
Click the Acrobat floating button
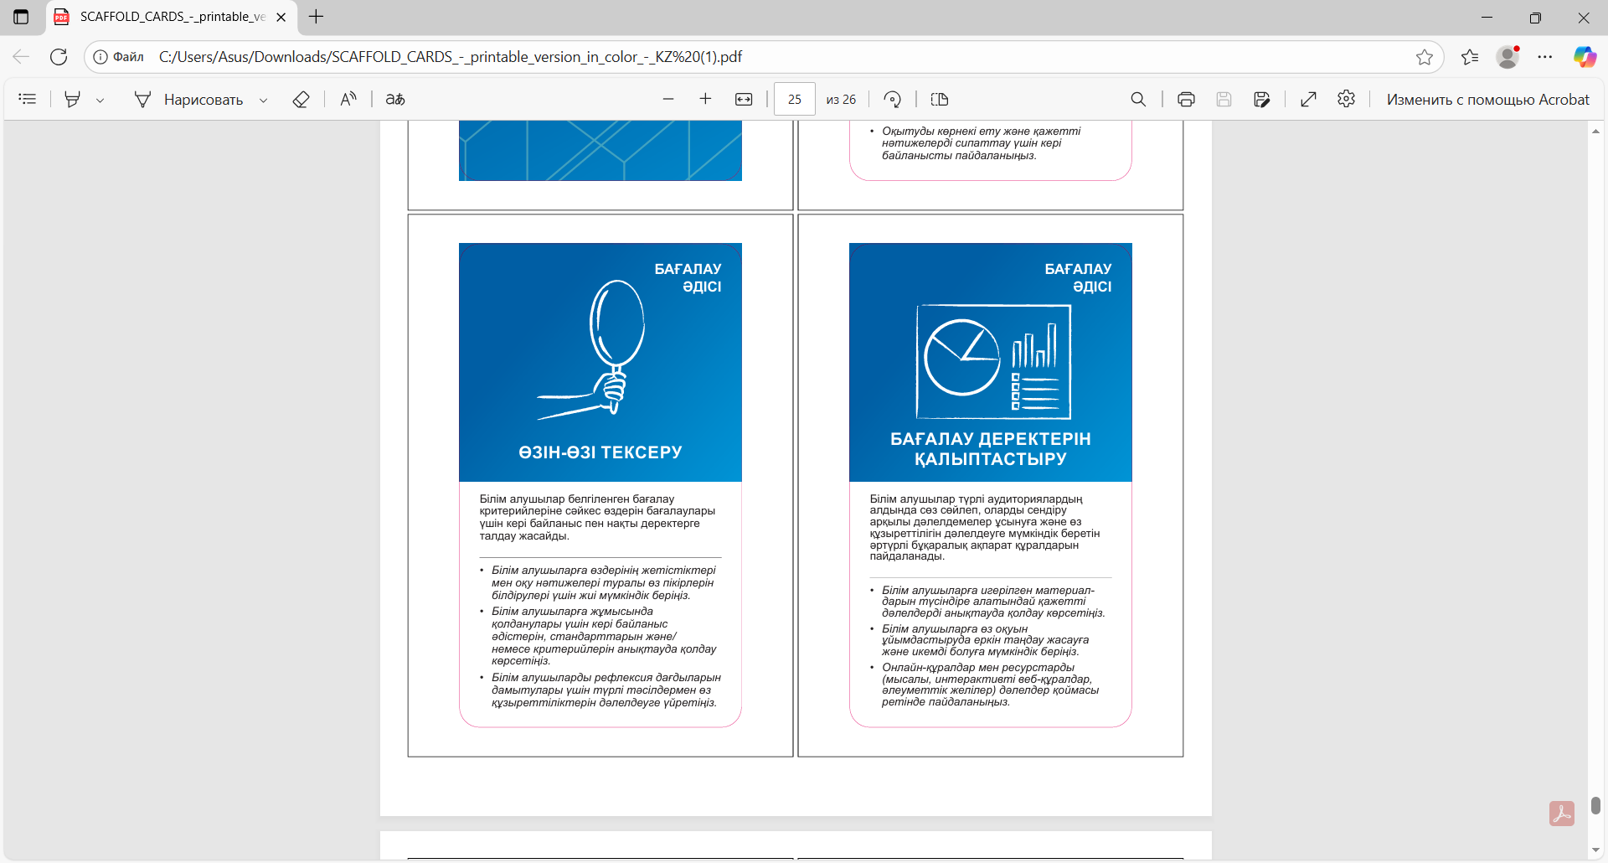click(x=1562, y=814)
